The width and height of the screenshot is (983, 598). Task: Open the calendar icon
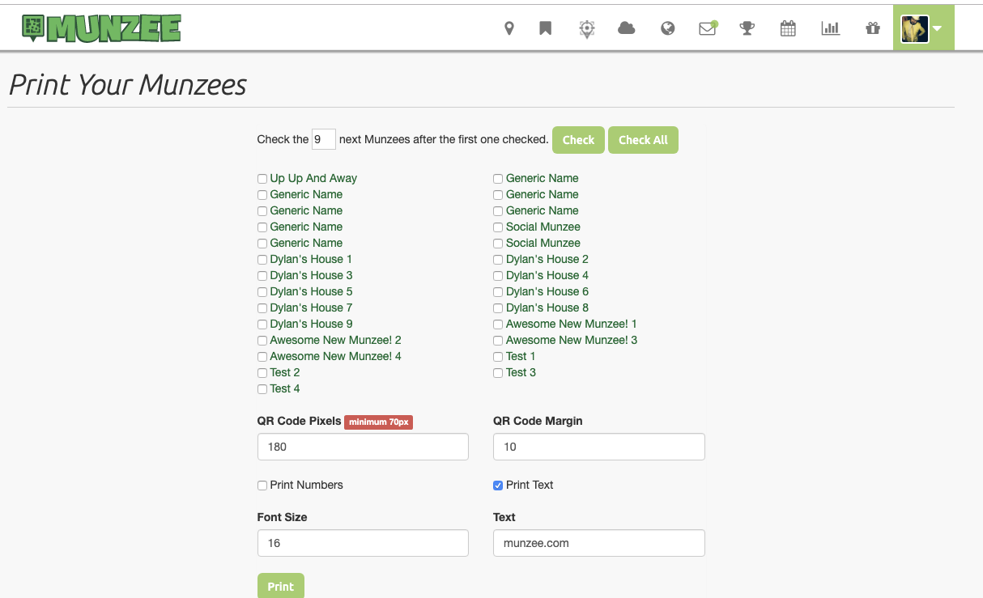coord(788,29)
